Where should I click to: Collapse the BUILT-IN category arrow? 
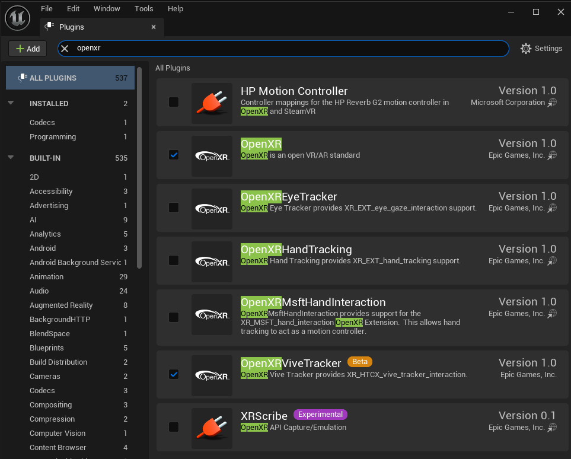pyautogui.click(x=11, y=158)
